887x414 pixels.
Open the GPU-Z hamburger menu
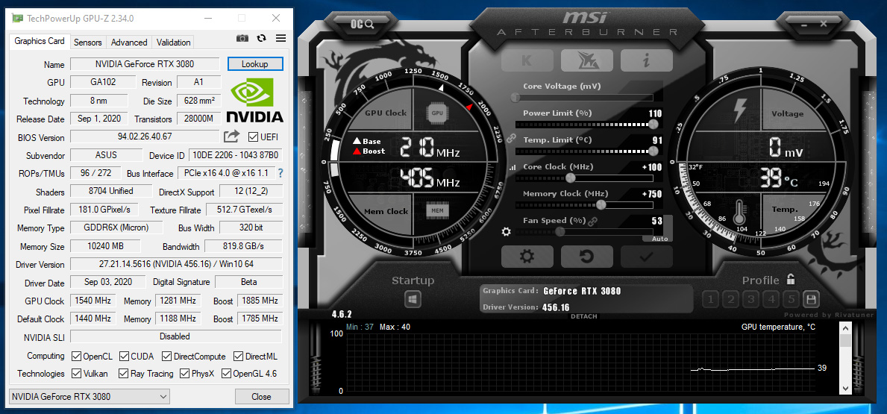coord(280,38)
